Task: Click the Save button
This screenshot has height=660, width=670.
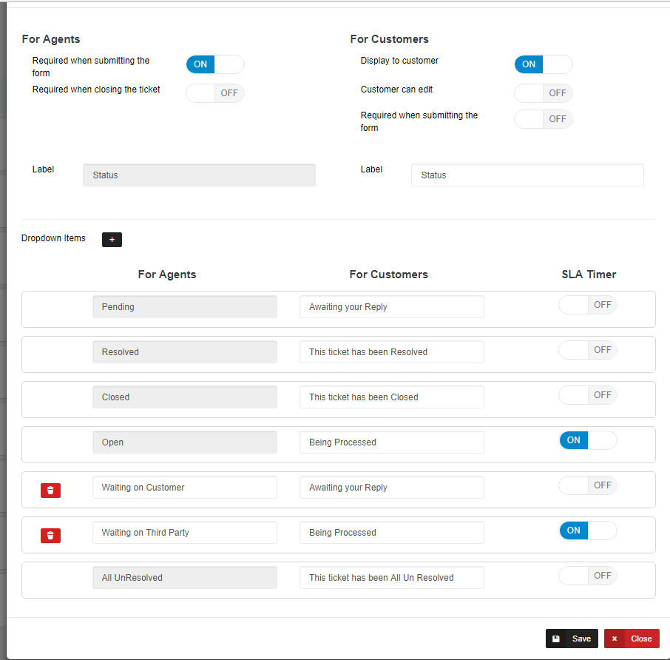Action: pyautogui.click(x=572, y=639)
